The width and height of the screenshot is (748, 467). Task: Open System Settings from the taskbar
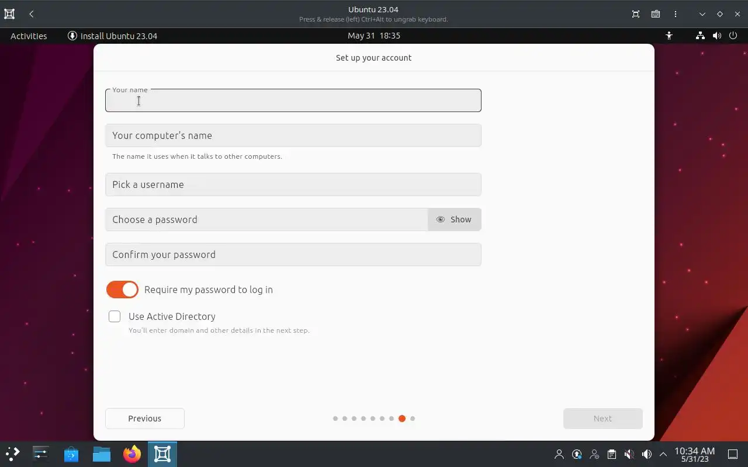(x=41, y=454)
